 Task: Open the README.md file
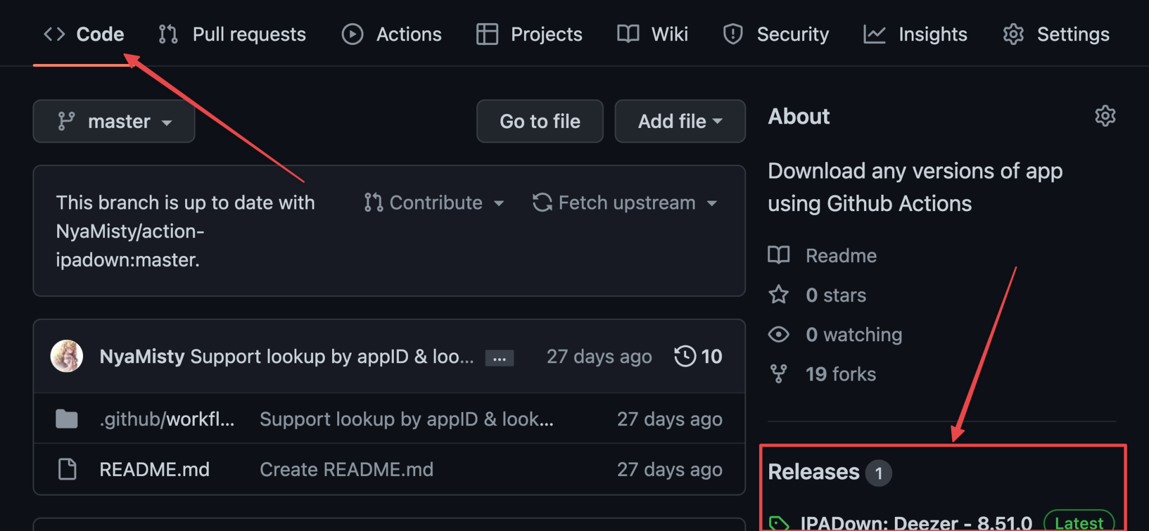click(154, 469)
